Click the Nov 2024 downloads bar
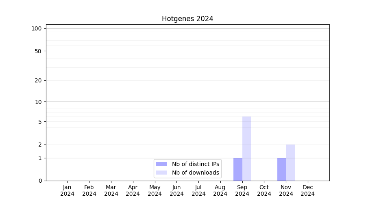The height and width of the screenshot is (203, 366). coord(290,162)
